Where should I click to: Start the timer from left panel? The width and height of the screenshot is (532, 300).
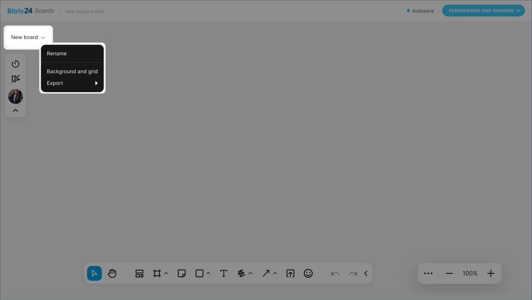[15, 64]
